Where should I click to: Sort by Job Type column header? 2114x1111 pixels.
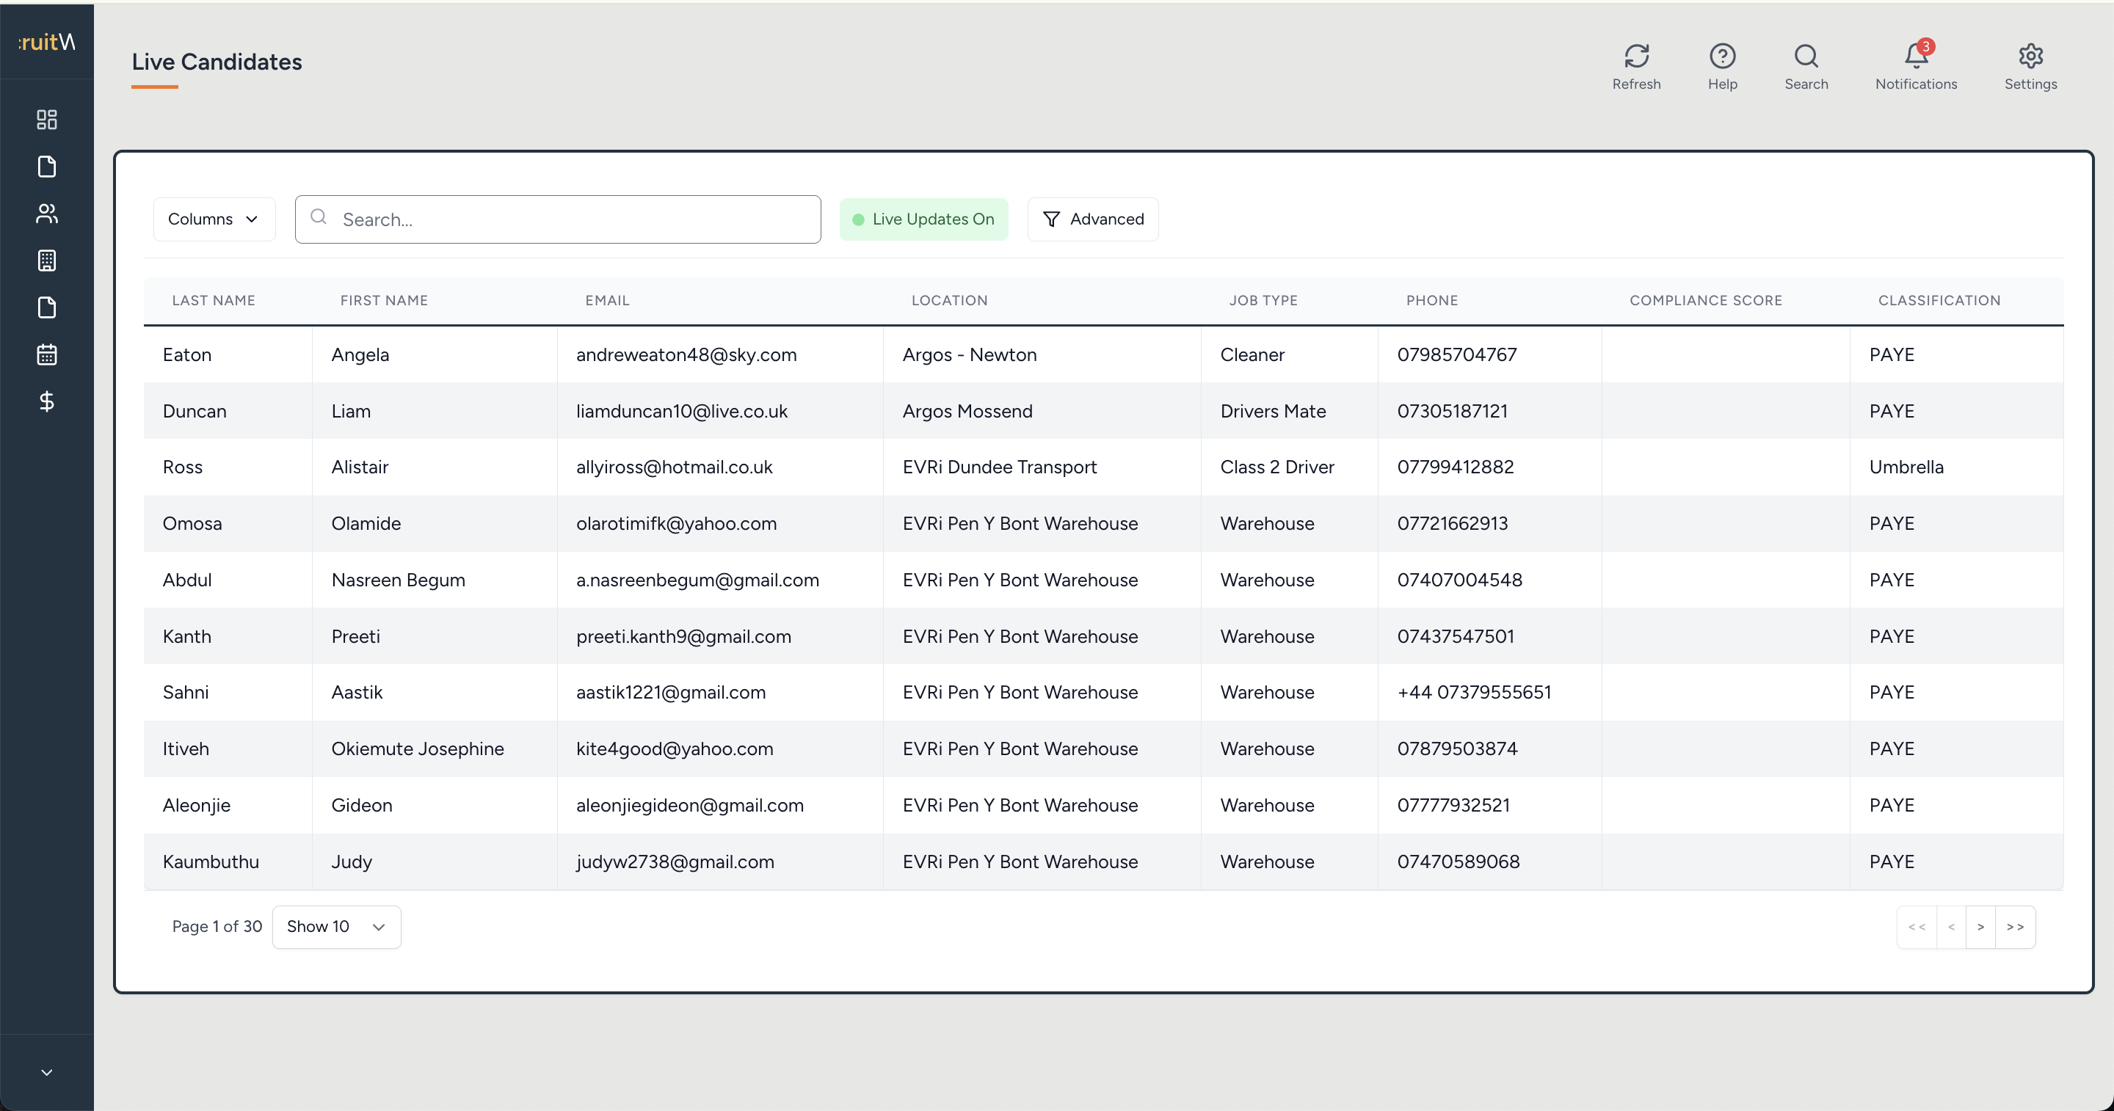1263,300
